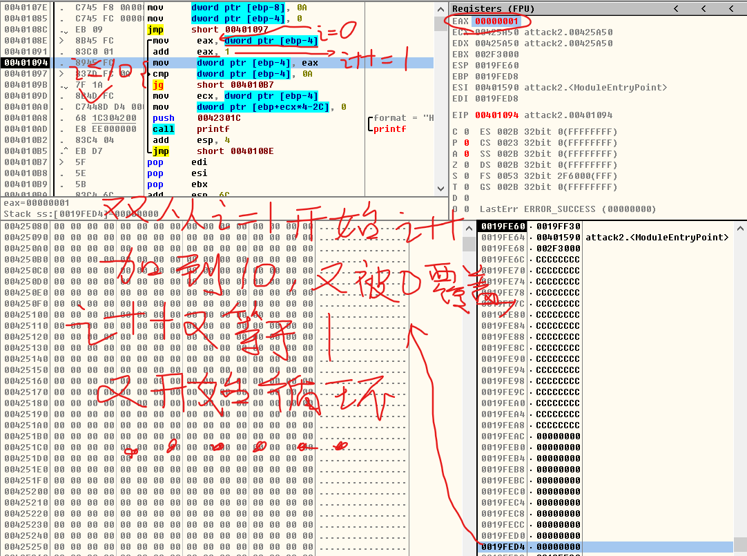Select the EAX register value 00000001

(496, 21)
